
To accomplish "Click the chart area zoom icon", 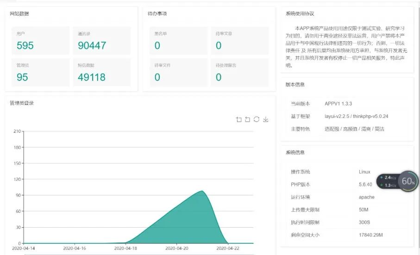I will click(239, 119).
